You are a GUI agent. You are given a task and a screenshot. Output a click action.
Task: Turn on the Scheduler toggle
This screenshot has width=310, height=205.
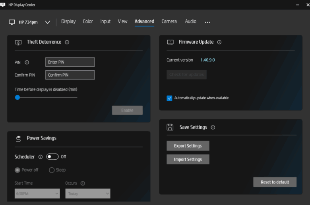point(52,157)
